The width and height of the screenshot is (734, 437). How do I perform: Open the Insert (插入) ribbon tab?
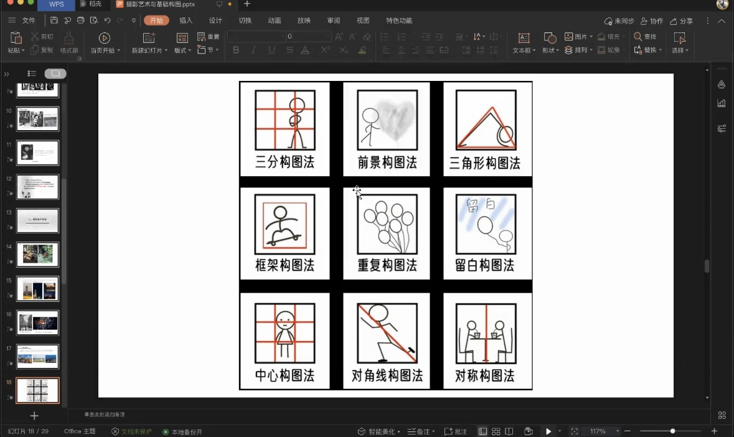[186, 21]
